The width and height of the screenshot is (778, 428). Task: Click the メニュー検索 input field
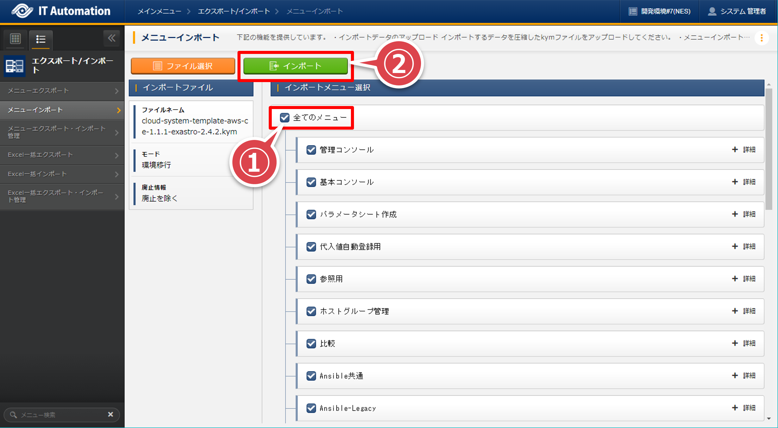pyautogui.click(x=61, y=415)
